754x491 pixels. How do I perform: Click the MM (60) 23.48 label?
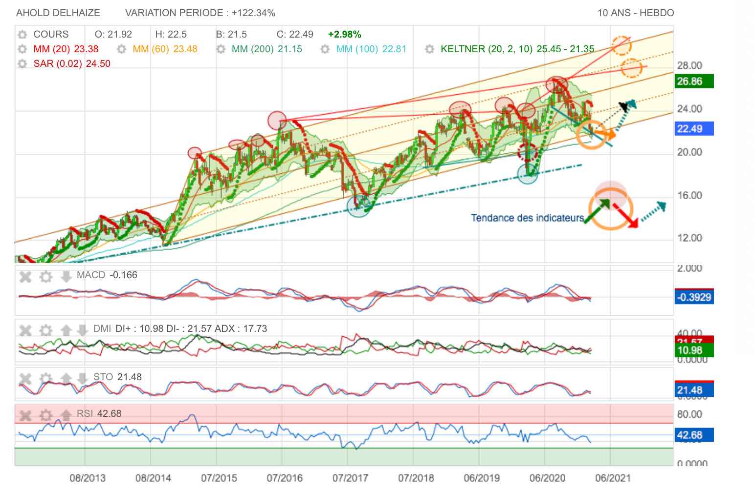(x=165, y=49)
